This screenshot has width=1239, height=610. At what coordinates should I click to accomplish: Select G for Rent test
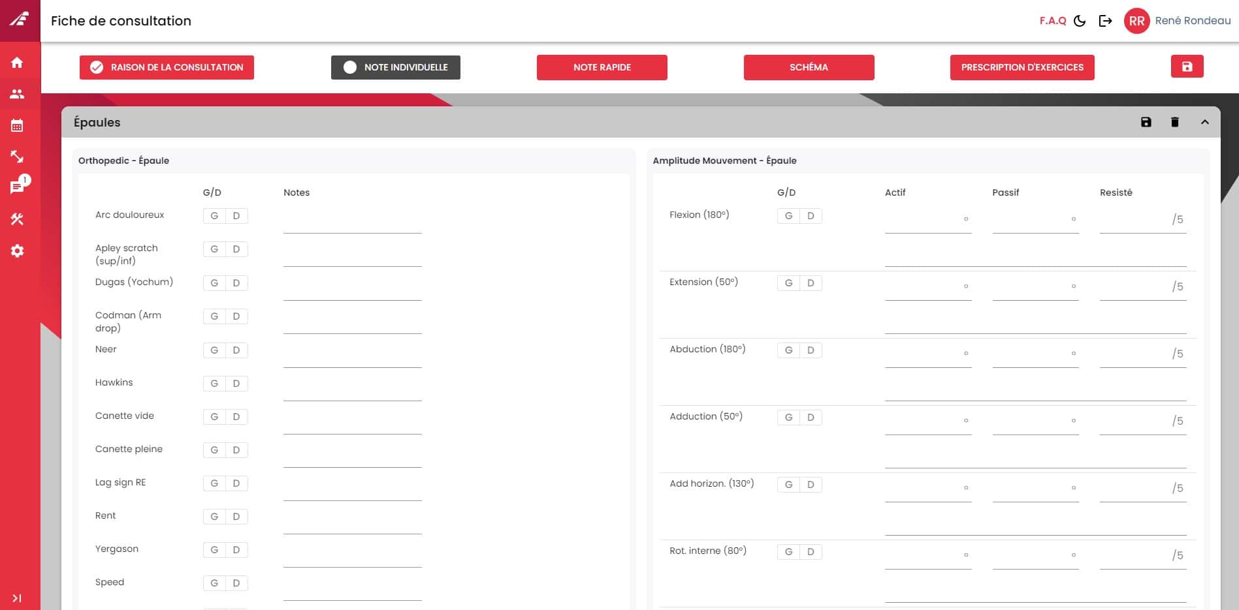(214, 517)
